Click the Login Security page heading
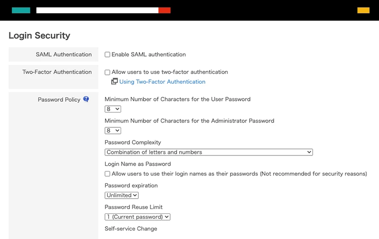Screen dimensions: 379x239 [39, 35]
